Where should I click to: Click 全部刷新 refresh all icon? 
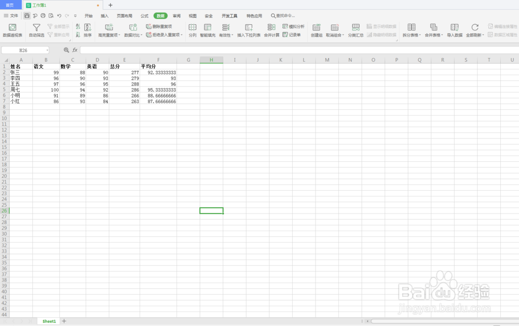475,27
